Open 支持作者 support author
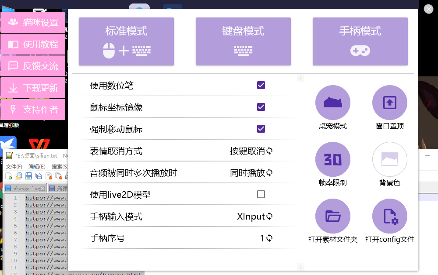The image size is (438, 275). [33, 110]
